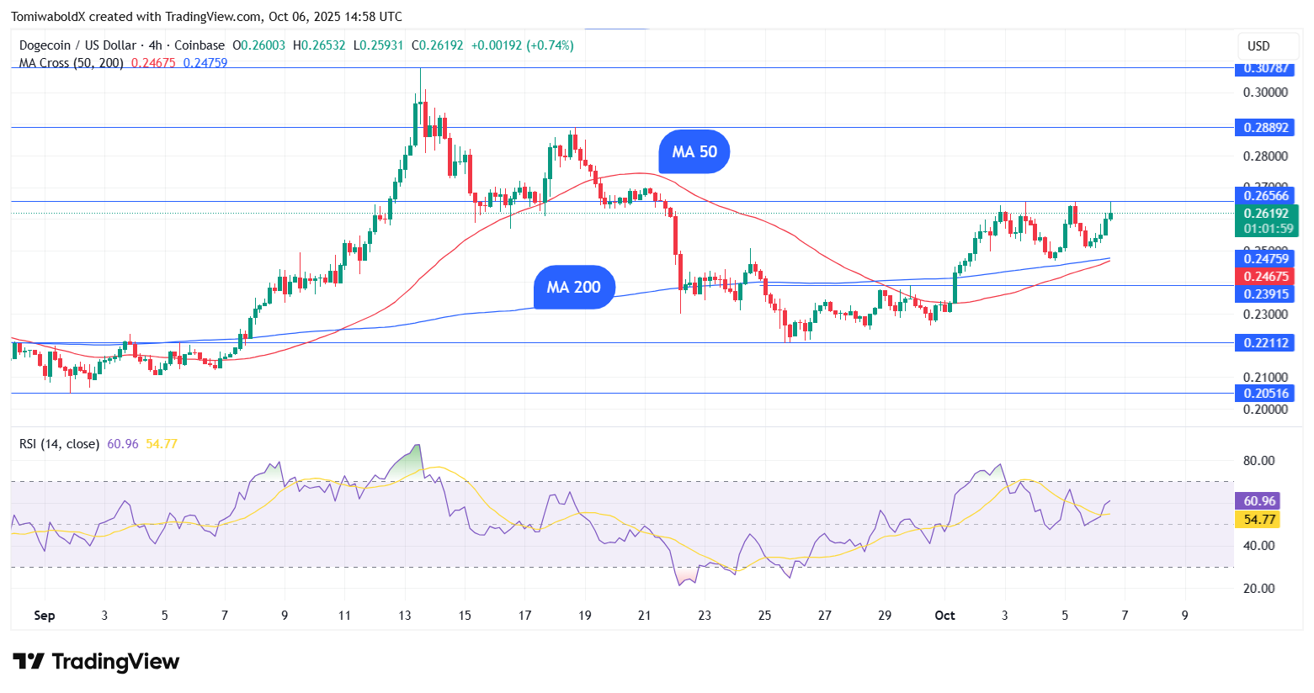Click the Coinbase exchange label
This screenshot has height=693, width=1314.
[x=199, y=45]
